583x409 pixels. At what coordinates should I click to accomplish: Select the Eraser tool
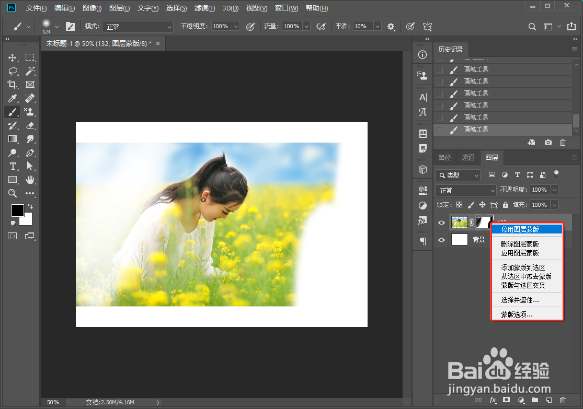(x=30, y=125)
